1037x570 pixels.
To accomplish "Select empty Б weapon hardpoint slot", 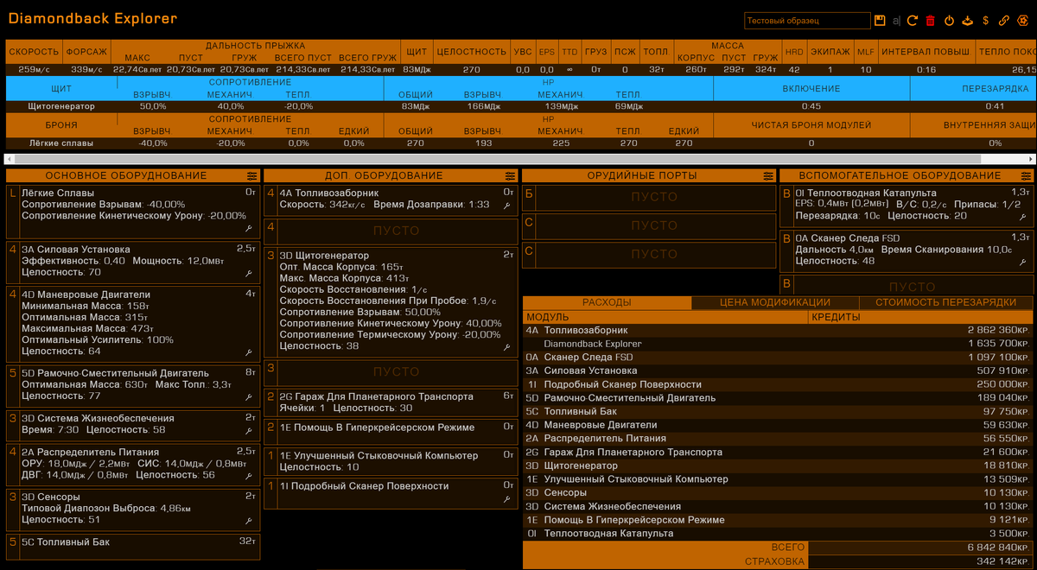I will tap(648, 197).
